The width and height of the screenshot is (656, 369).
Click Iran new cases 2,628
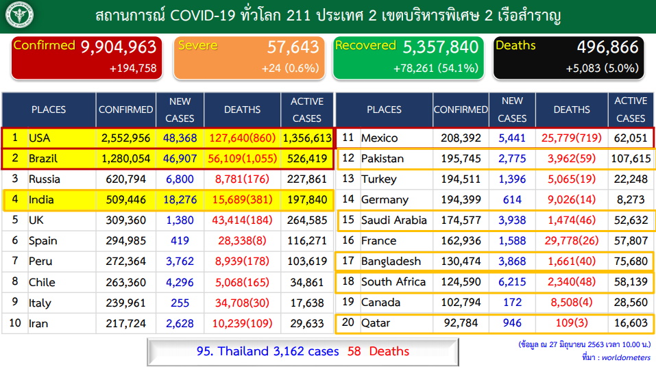point(180,323)
